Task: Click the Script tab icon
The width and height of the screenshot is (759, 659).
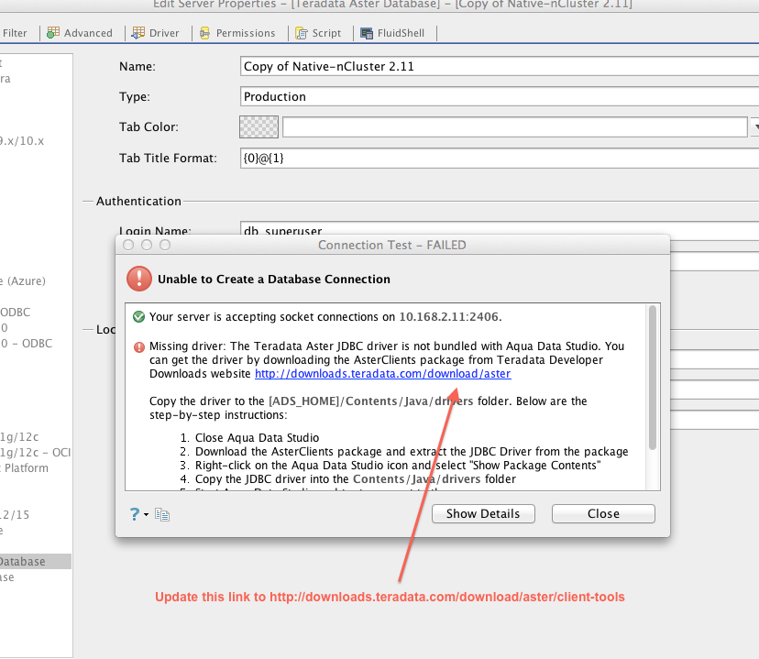Action: coord(302,33)
